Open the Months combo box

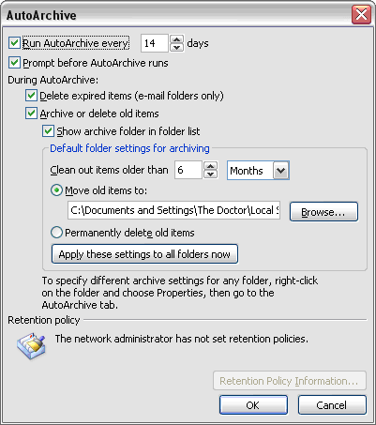tap(258, 171)
